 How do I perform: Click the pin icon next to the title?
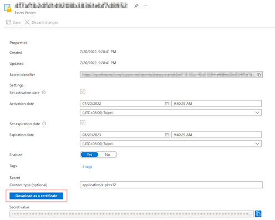click(136, 6)
